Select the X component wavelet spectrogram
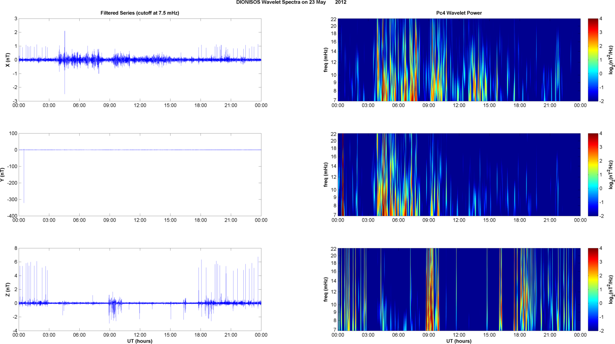Viewport: 615px width, 344px height. (459, 60)
